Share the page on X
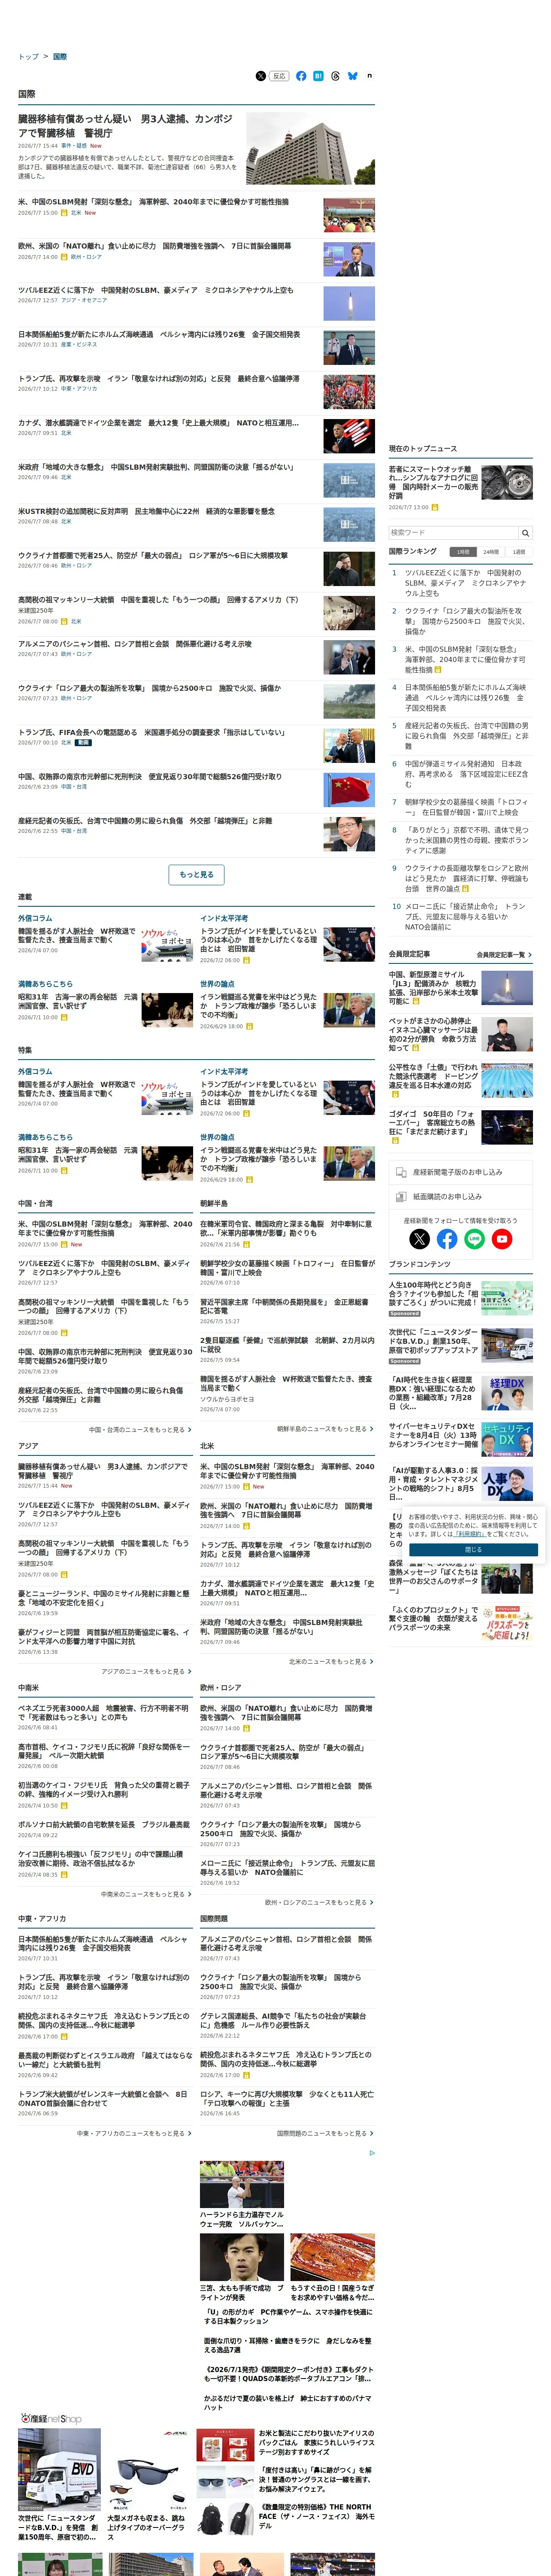Screen dimensions: 551x2576 point(261,76)
